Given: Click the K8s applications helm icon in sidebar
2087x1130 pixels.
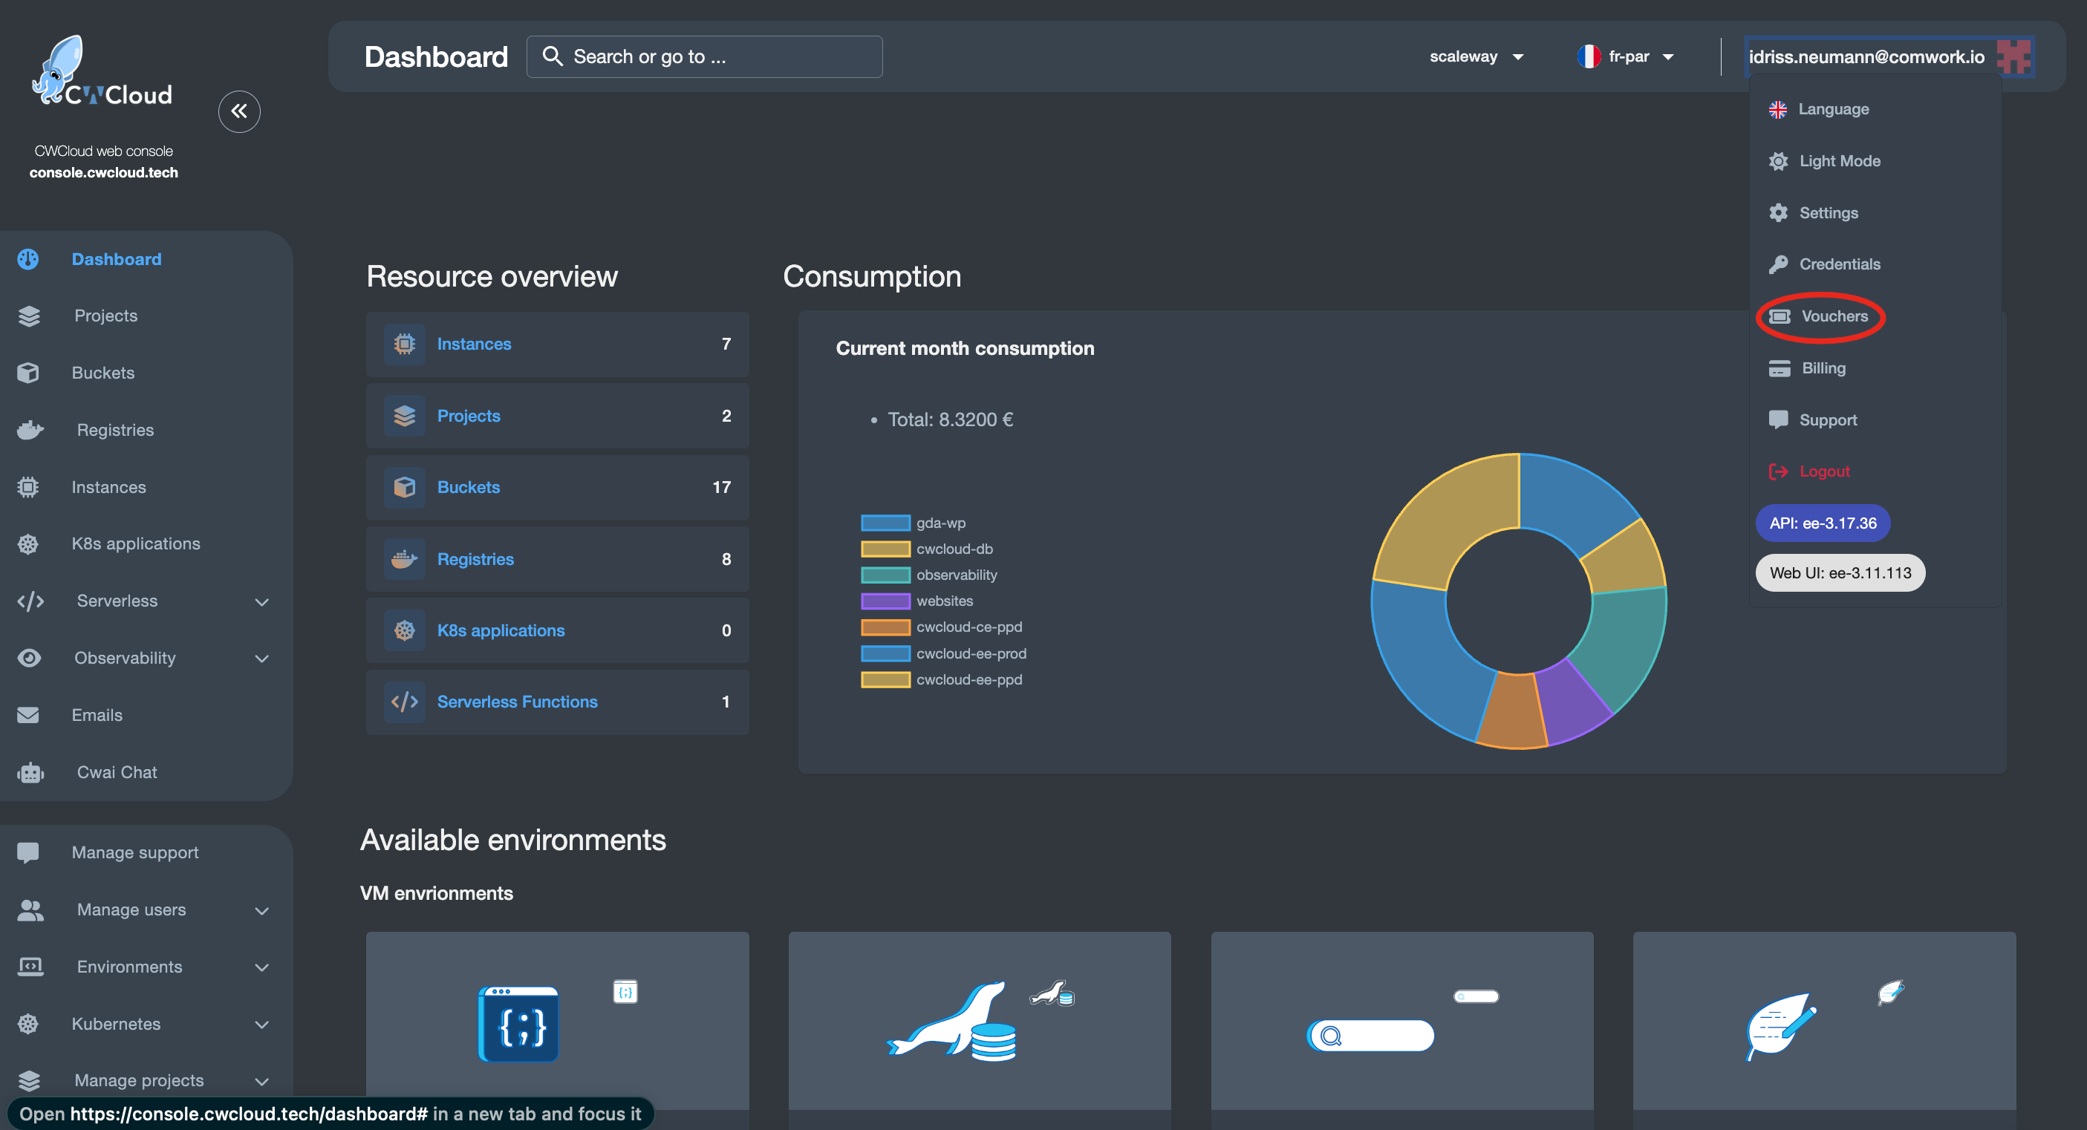Looking at the screenshot, I should point(28,543).
